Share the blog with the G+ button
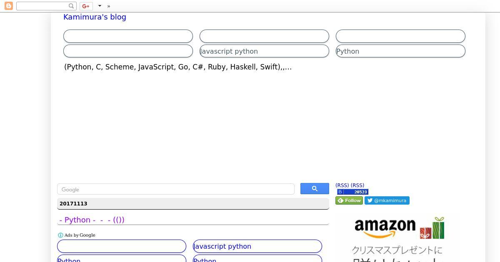This screenshot has width=500, height=262. [x=86, y=6]
